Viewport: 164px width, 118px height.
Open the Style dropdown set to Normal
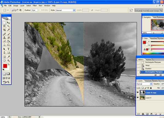pyautogui.click(x=66, y=10)
